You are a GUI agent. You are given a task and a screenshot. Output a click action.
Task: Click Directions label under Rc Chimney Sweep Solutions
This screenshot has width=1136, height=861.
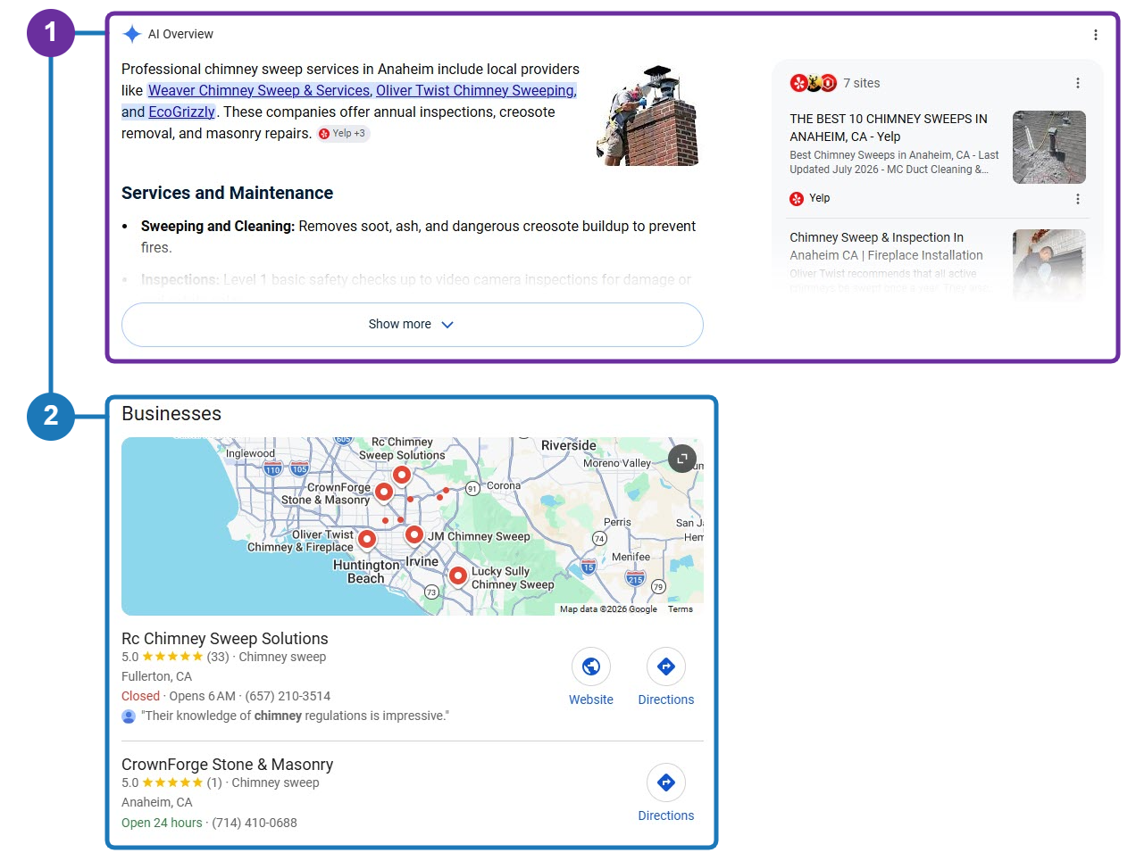click(666, 700)
